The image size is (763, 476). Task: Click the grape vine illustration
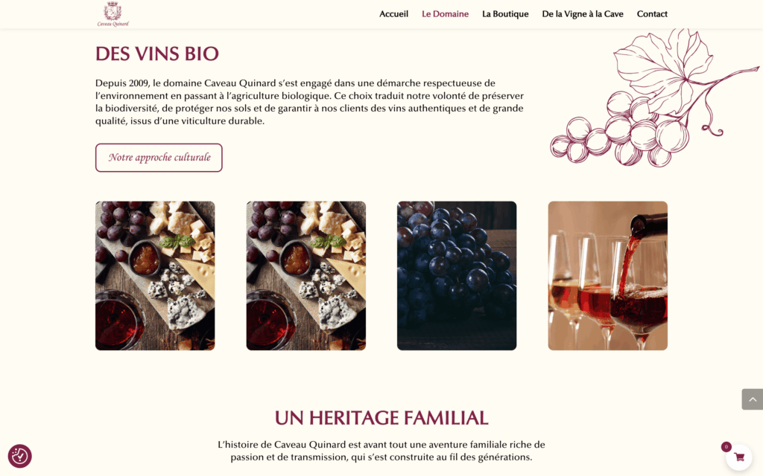pyautogui.click(x=653, y=97)
